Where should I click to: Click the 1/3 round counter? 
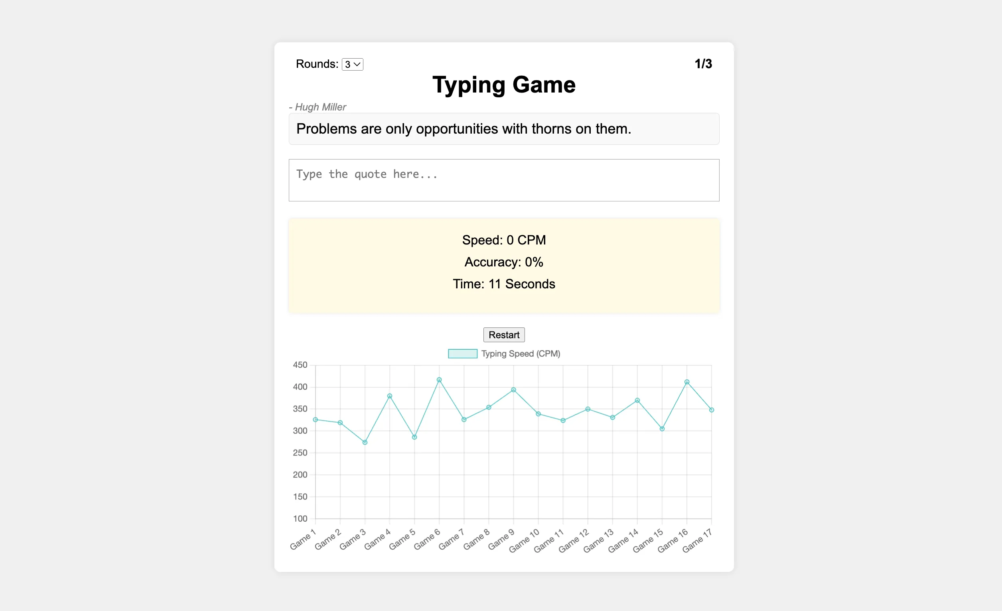coord(703,64)
